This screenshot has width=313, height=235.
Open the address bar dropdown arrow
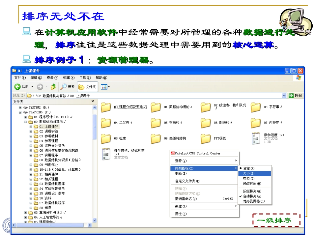pos(284,96)
